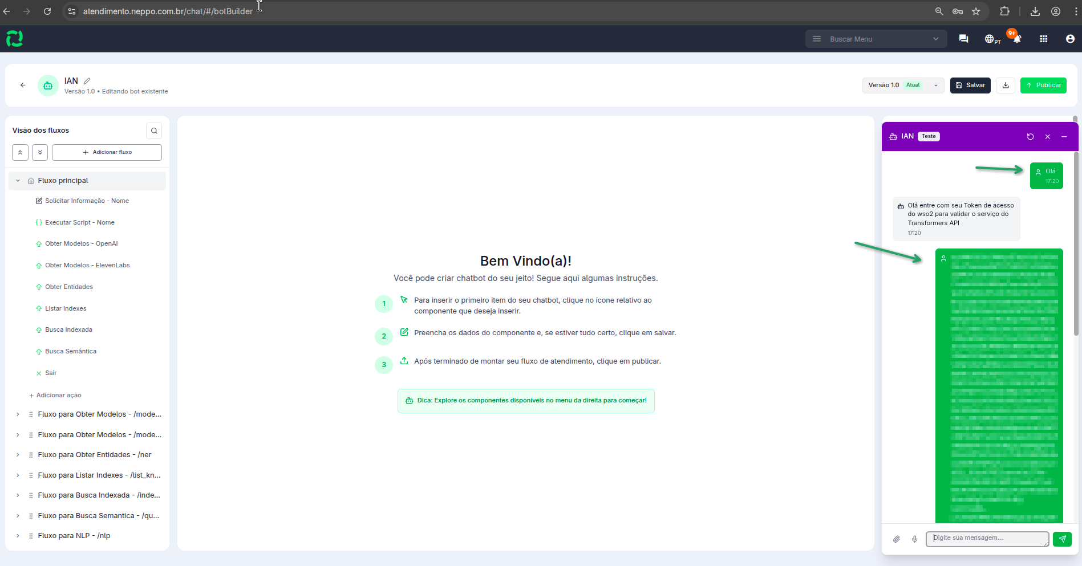Focus the Digite sua mensagem input
Screen dimensions: 1082x566
(987, 539)
